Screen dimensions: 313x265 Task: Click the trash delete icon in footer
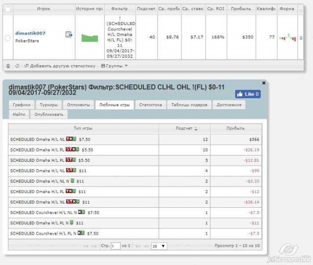[x=8, y=66]
